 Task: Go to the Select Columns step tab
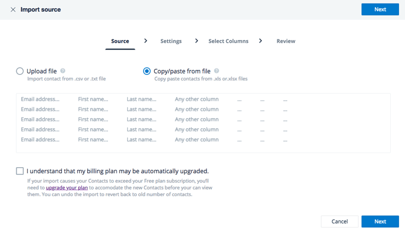point(228,41)
